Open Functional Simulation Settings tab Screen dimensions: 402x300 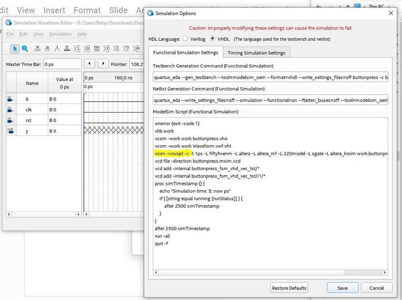point(186,53)
